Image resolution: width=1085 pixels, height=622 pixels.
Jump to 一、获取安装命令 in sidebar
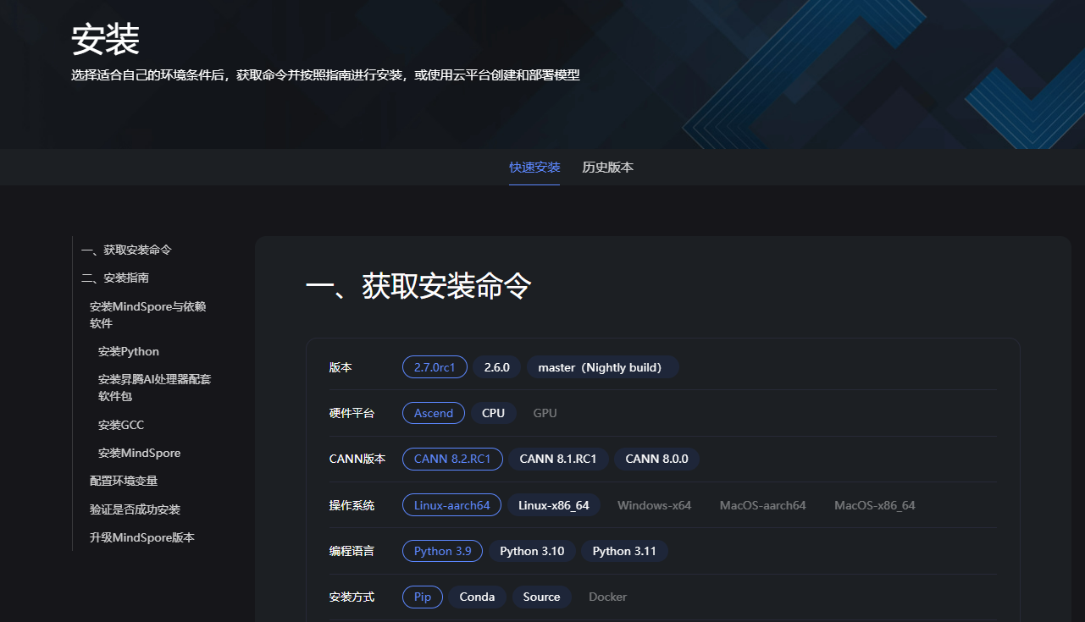126,250
